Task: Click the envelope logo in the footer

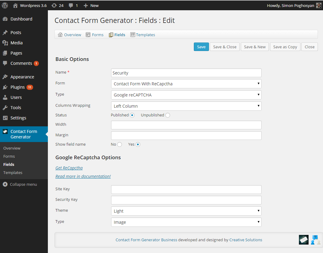Action: click(304, 240)
